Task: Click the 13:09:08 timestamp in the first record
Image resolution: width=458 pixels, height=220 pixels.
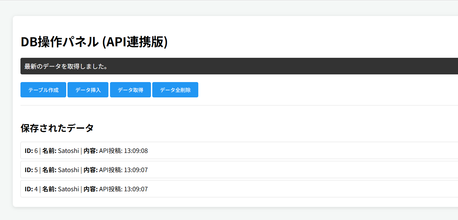Action: (x=136, y=151)
